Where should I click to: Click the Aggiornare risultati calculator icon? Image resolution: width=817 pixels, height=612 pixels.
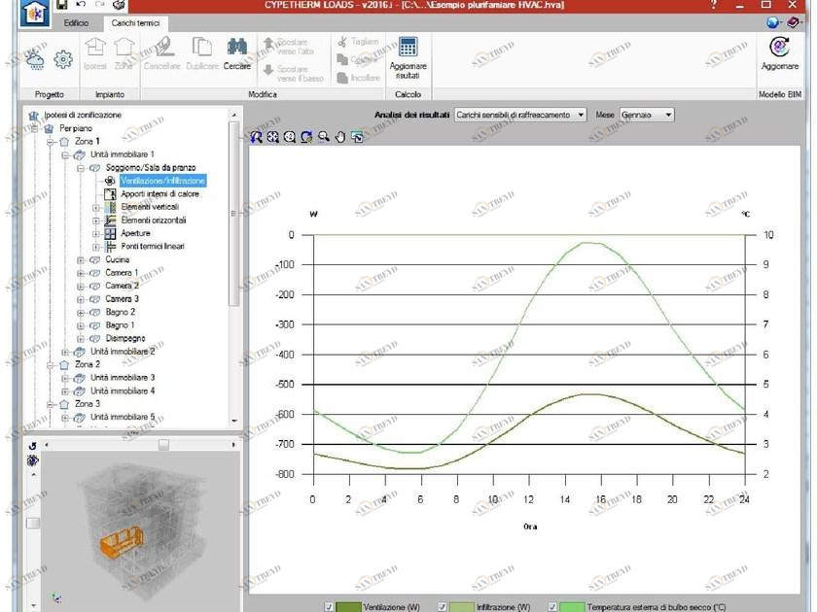tap(408, 48)
